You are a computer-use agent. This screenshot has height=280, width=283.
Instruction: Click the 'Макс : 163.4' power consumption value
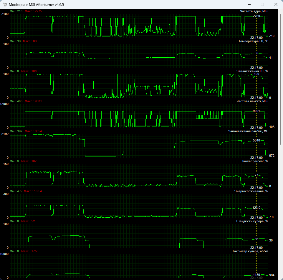[x=33, y=191]
